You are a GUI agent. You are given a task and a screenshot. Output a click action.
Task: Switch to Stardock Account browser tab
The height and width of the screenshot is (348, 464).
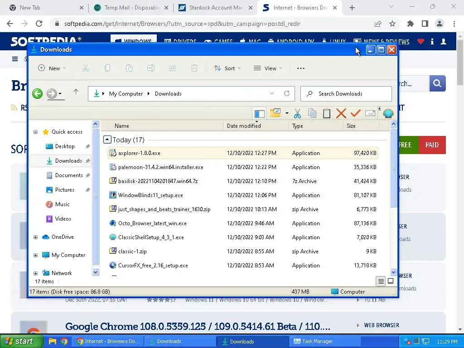[216, 8]
